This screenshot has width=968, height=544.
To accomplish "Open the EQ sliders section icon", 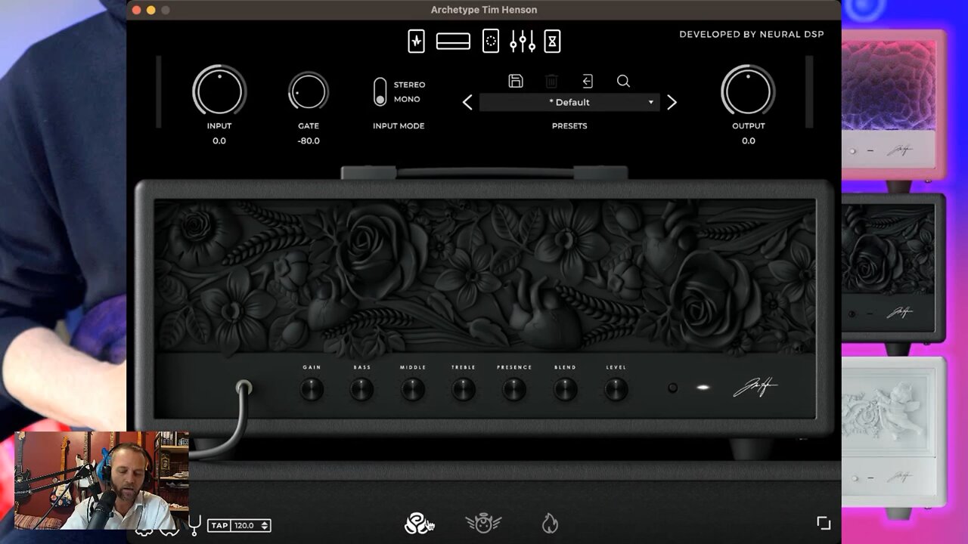I will [523, 41].
